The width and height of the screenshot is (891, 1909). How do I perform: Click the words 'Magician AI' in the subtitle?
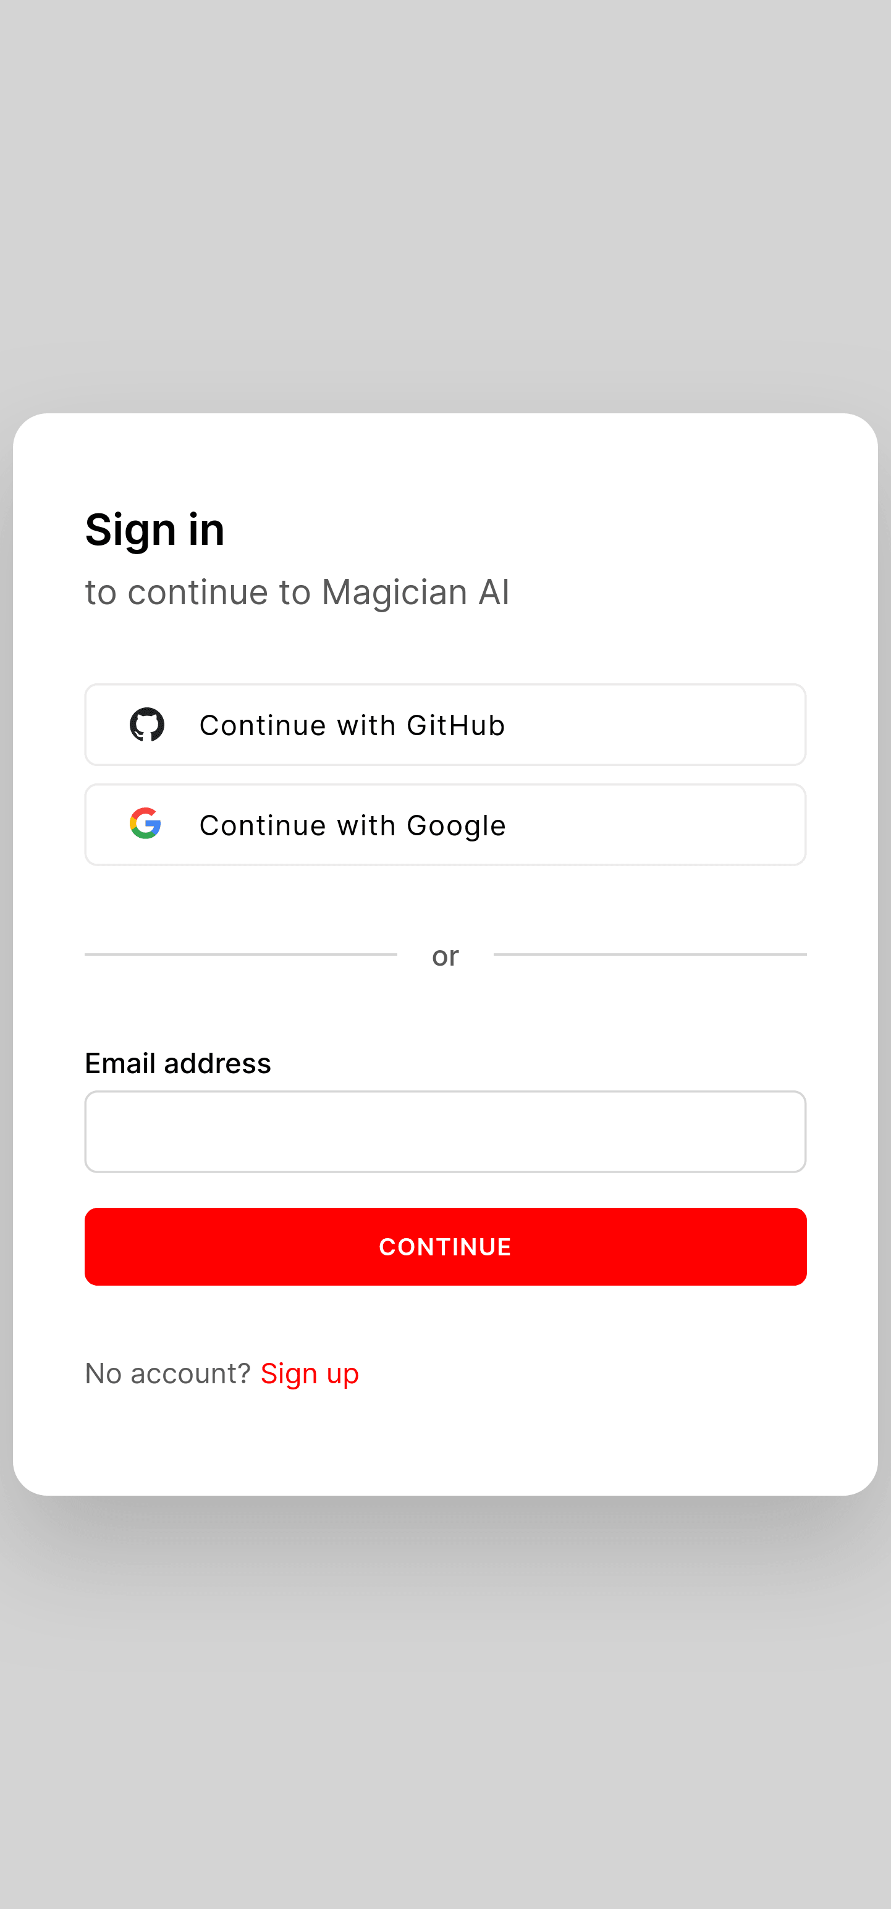[416, 592]
